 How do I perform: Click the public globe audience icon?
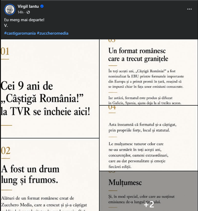click(x=28, y=12)
